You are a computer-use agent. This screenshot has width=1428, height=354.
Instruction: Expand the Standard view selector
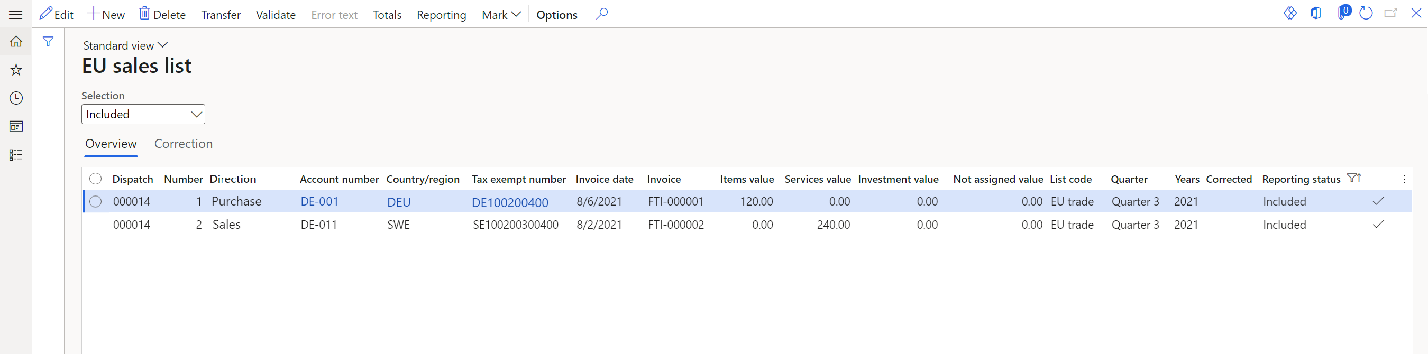[x=125, y=45]
